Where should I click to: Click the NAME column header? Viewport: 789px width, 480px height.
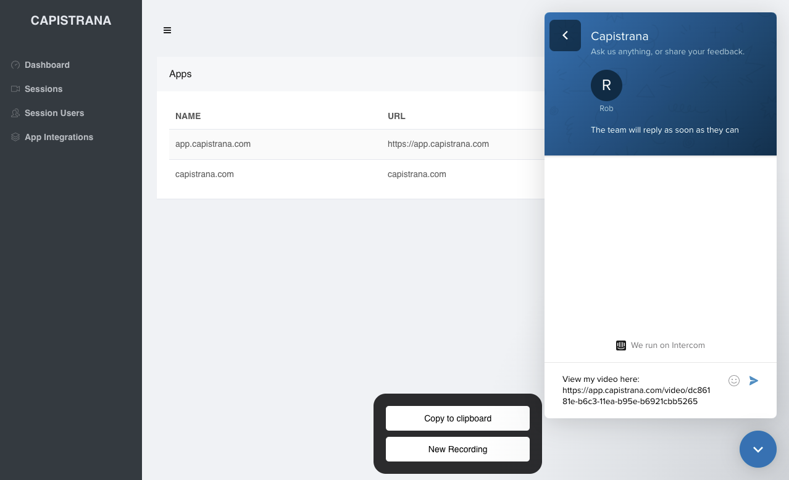pyautogui.click(x=188, y=116)
